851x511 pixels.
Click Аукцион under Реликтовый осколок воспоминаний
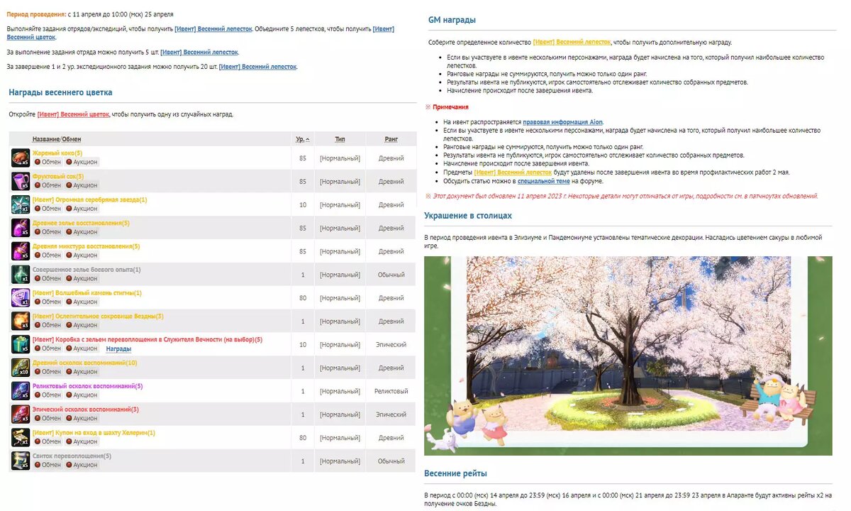[x=82, y=395]
